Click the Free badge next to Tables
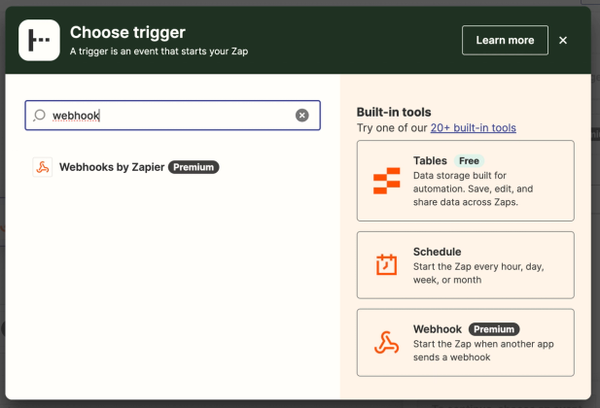This screenshot has width=600, height=408. pos(469,160)
